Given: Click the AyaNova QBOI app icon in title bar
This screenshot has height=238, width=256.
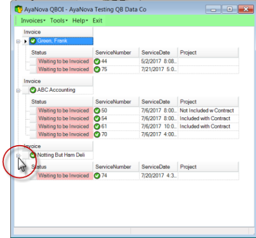Looking at the screenshot, I should click(x=19, y=9).
